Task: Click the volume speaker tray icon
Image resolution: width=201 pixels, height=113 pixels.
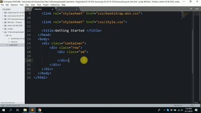Action: click(x=182, y=110)
